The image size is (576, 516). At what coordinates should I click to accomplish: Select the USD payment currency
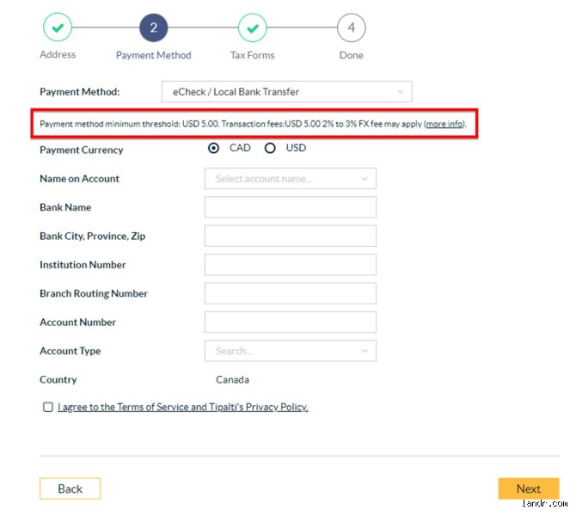point(270,148)
